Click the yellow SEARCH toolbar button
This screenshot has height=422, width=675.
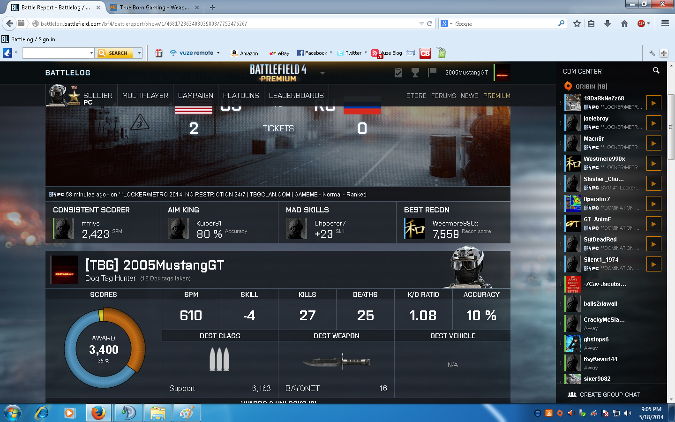coord(115,53)
